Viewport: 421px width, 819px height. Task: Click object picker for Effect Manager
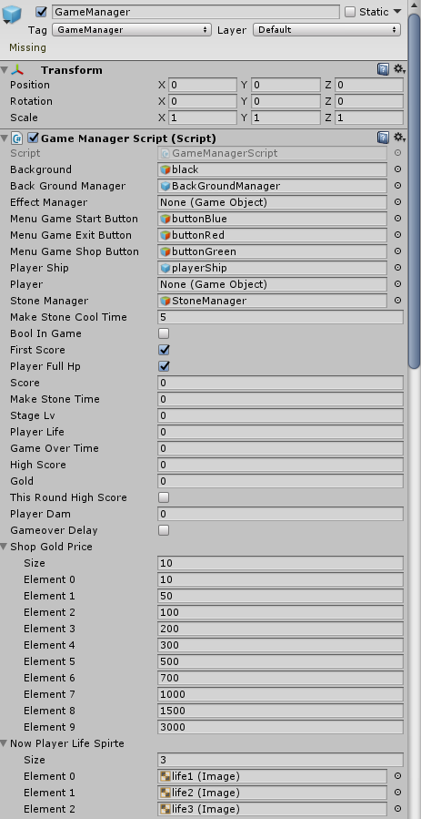[397, 202]
